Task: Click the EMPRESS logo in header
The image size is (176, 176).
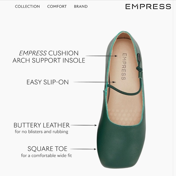Action: pos(148,6)
